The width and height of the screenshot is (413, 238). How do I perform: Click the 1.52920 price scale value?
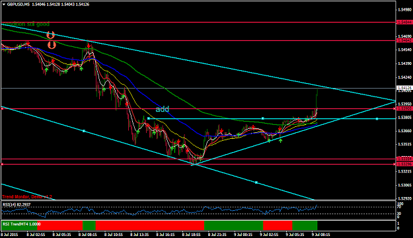[x=405, y=198]
